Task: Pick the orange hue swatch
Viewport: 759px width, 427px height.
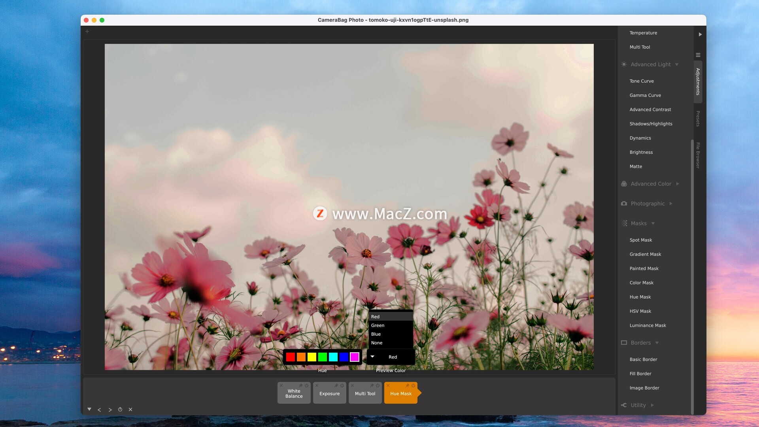Action: (x=301, y=357)
